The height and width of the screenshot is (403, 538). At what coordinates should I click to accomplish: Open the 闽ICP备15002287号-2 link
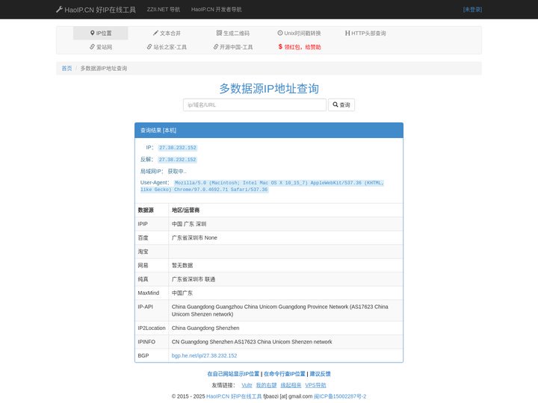point(340,396)
